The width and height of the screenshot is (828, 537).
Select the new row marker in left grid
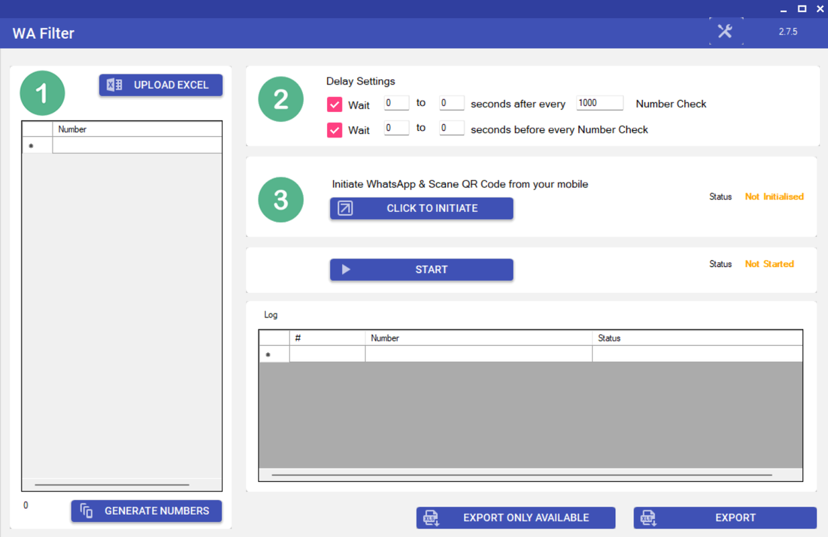pos(38,145)
